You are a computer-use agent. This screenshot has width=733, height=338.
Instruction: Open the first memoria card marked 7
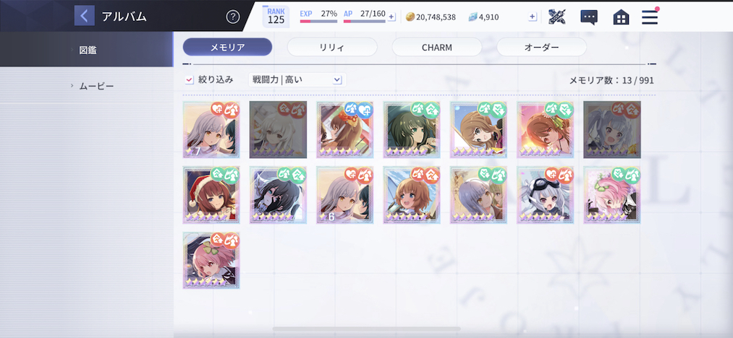point(211,129)
